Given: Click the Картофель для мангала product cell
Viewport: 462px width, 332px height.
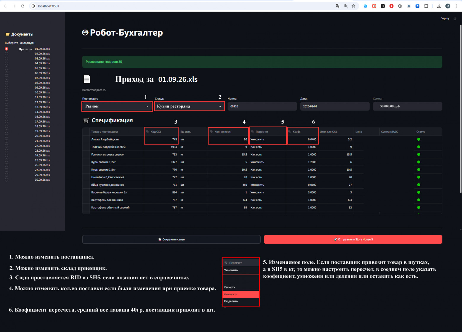Looking at the screenshot, I should click(117, 200).
